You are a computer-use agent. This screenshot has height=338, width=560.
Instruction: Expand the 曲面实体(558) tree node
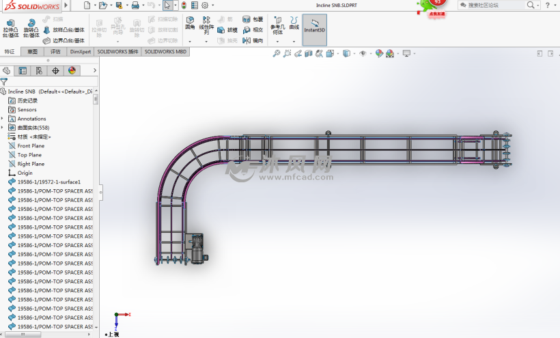pos(3,128)
